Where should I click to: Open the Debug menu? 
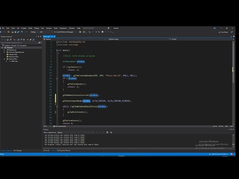[x=36, y=28]
